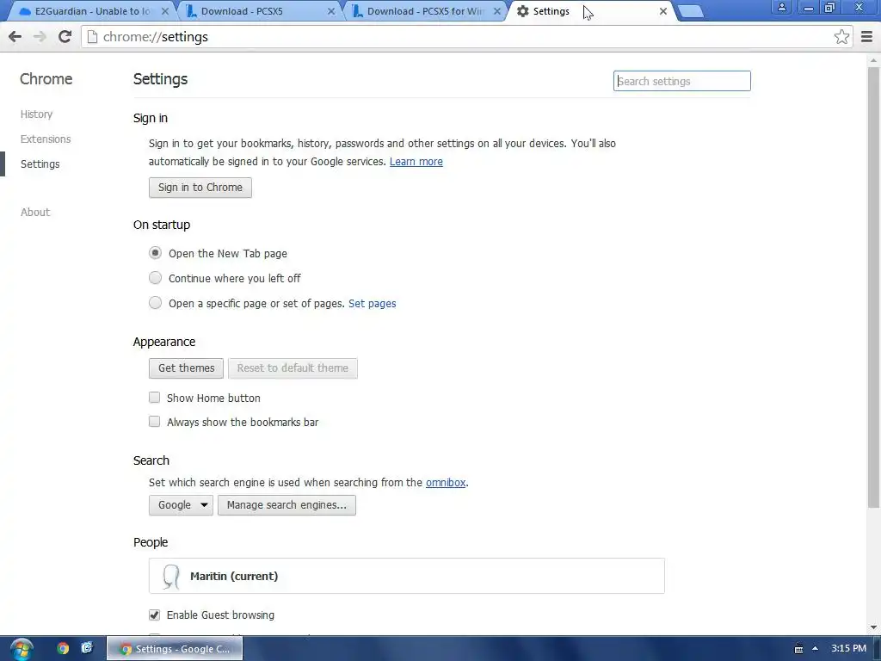Focus the Search settings field
This screenshot has width=881, height=661.
point(681,81)
